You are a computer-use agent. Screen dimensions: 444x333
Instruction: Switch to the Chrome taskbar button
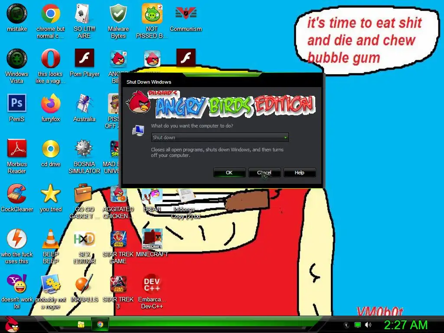click(100, 324)
